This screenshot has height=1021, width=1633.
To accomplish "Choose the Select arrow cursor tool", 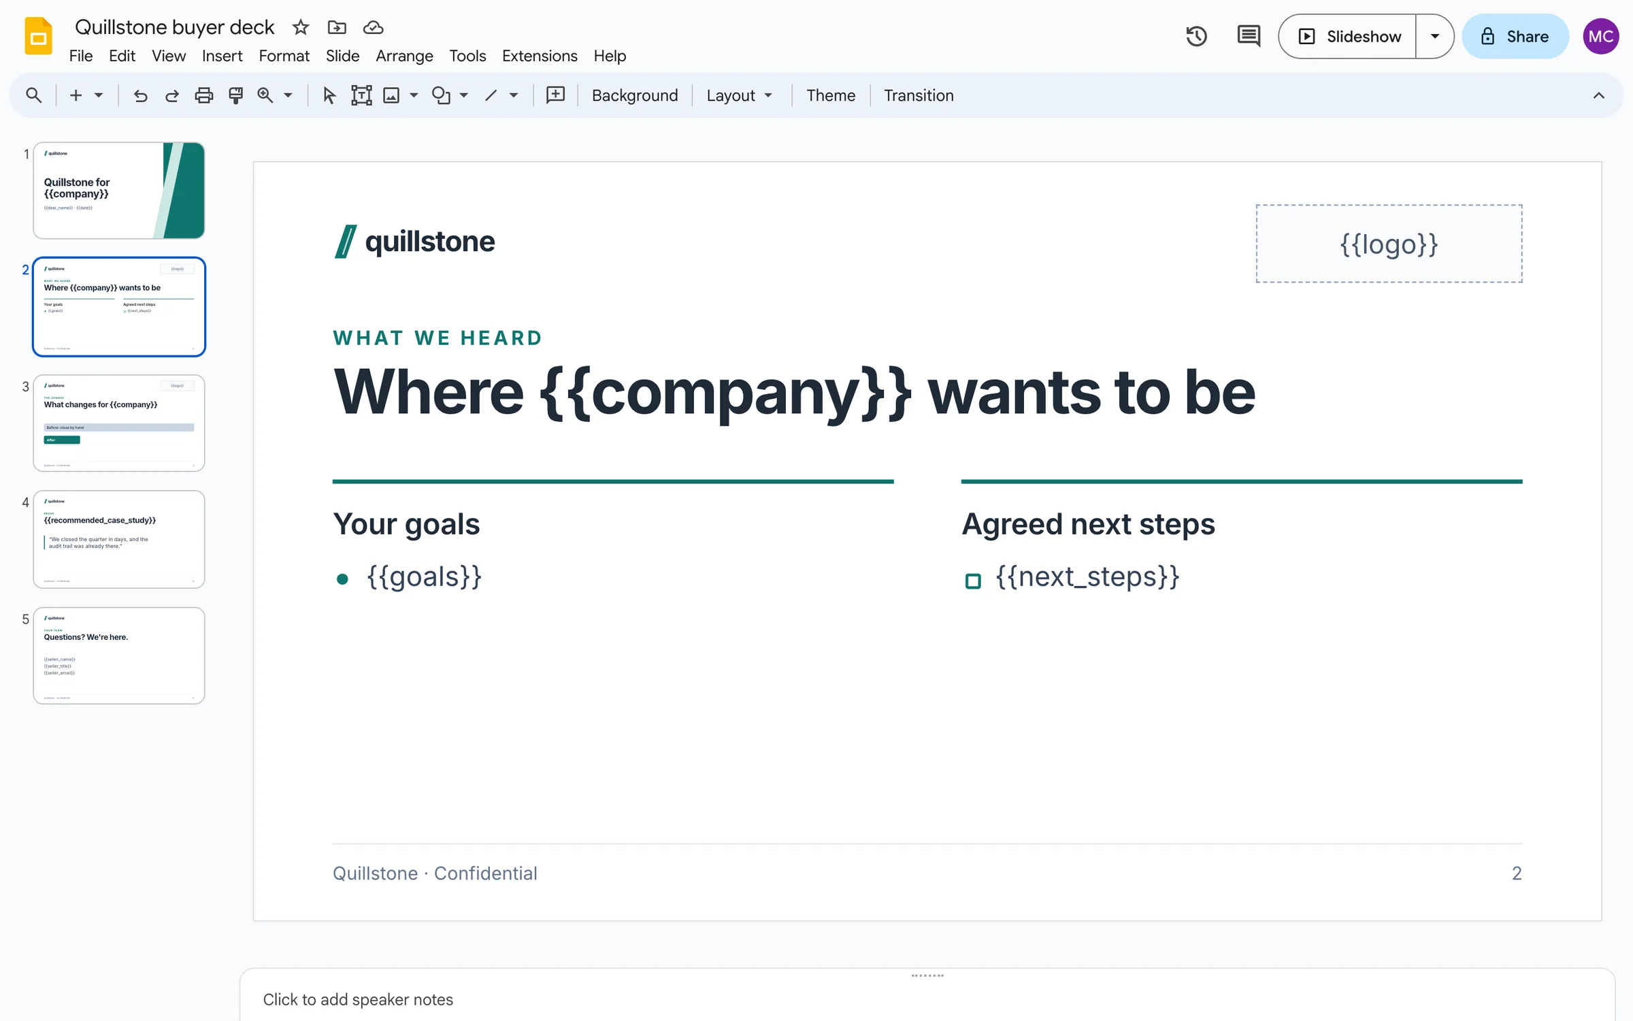I will pos(329,95).
